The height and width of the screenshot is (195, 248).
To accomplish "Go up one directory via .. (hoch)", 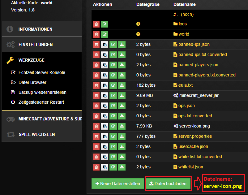I will coord(183,15).
